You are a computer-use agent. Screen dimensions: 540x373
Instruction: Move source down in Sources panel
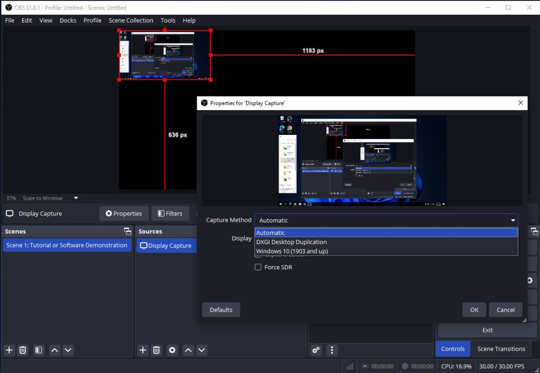pyautogui.click(x=201, y=350)
